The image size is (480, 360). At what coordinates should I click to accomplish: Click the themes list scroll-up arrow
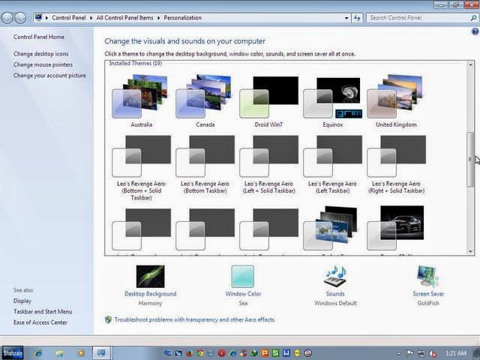[x=470, y=64]
